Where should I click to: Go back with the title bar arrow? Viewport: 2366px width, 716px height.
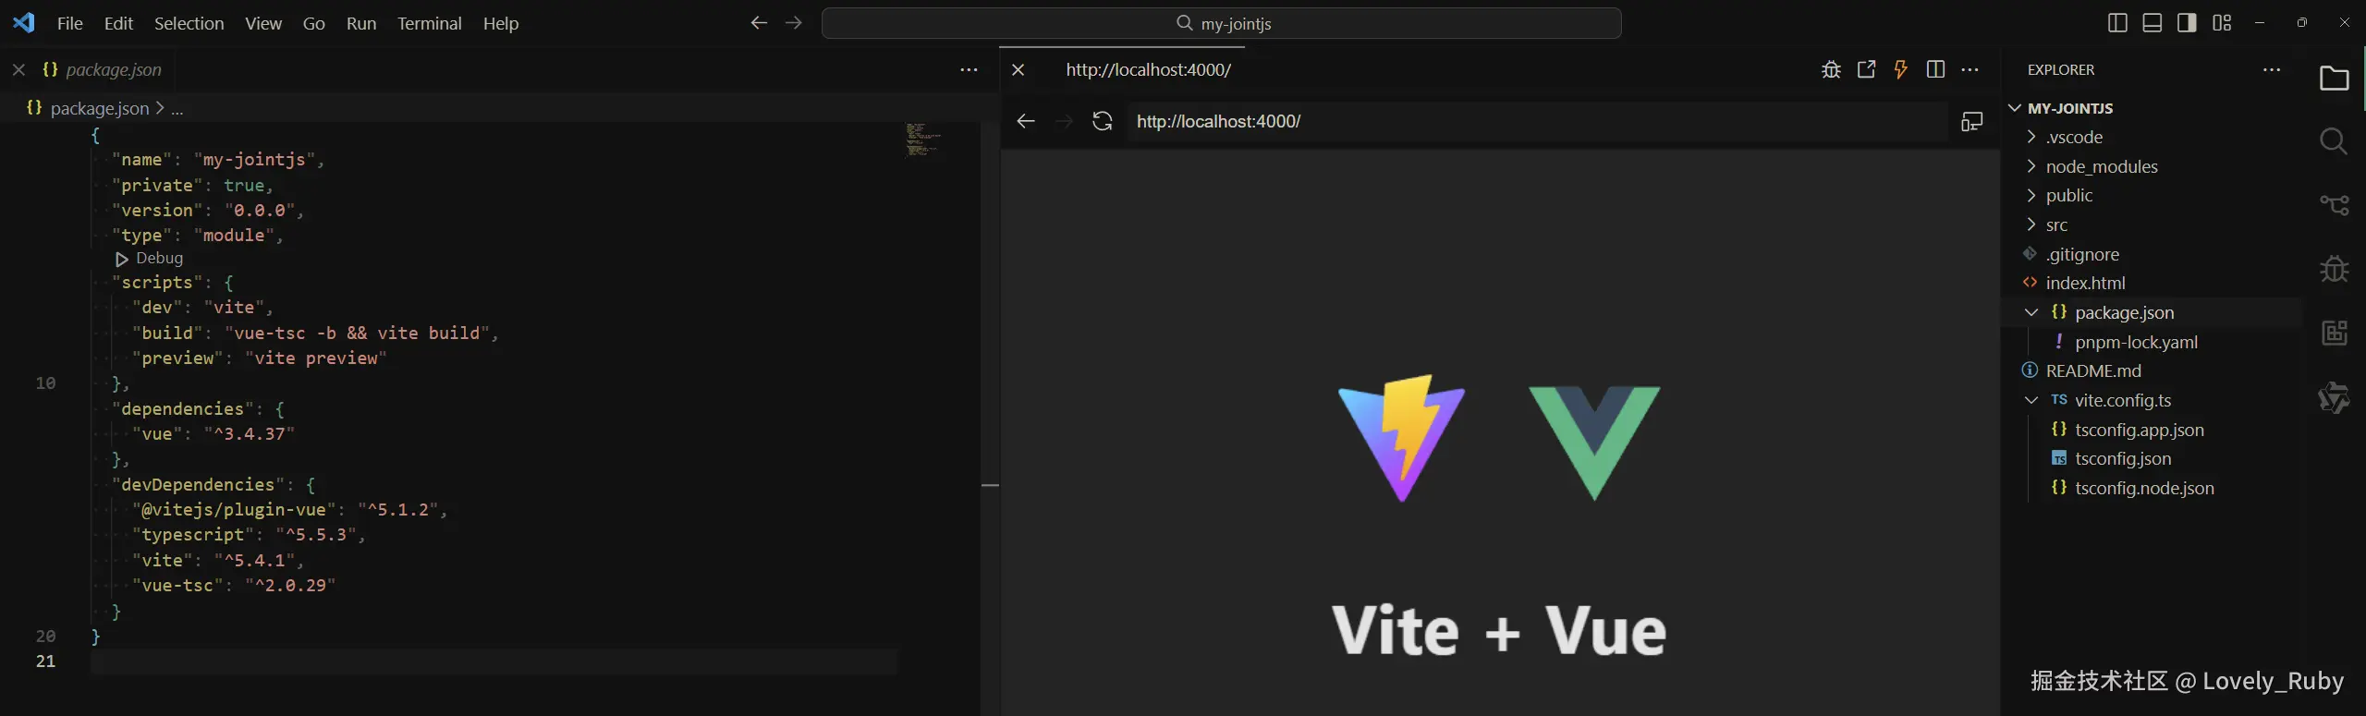click(759, 23)
